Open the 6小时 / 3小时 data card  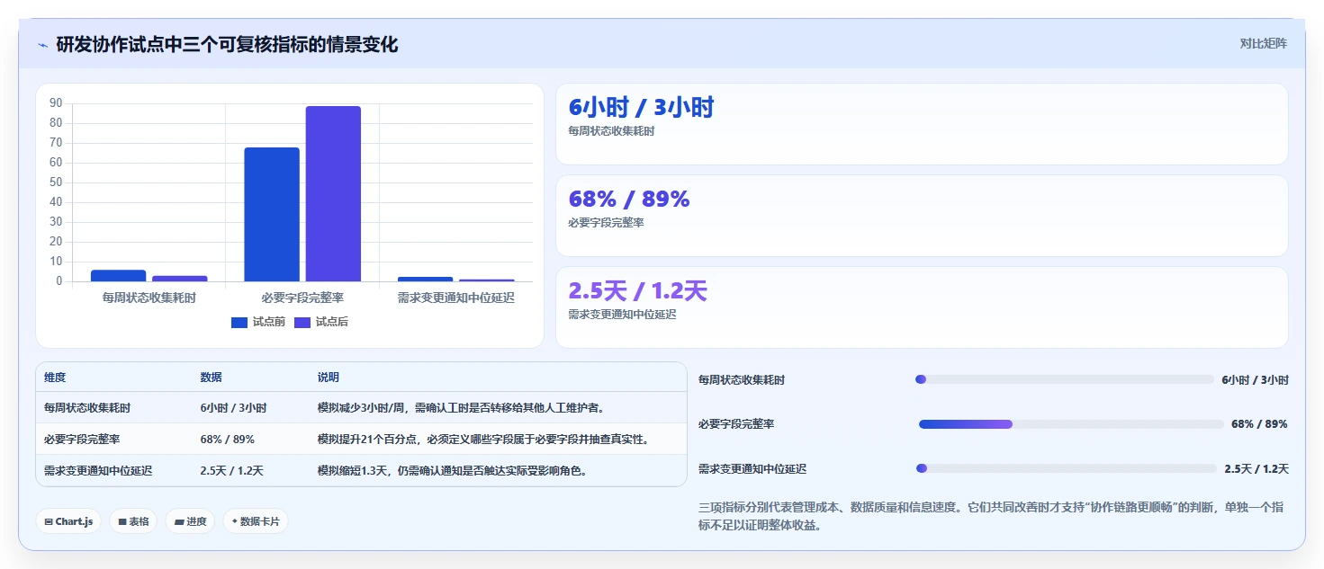(922, 124)
